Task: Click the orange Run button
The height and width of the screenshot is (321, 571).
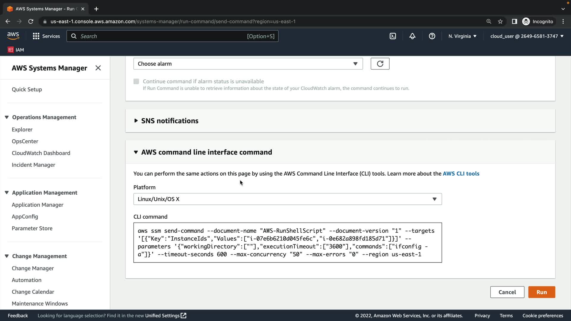Action: point(541,292)
